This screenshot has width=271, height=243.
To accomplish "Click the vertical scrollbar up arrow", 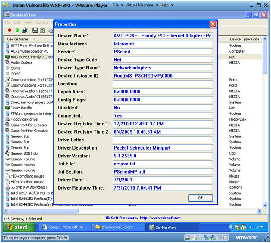I will (265, 39).
